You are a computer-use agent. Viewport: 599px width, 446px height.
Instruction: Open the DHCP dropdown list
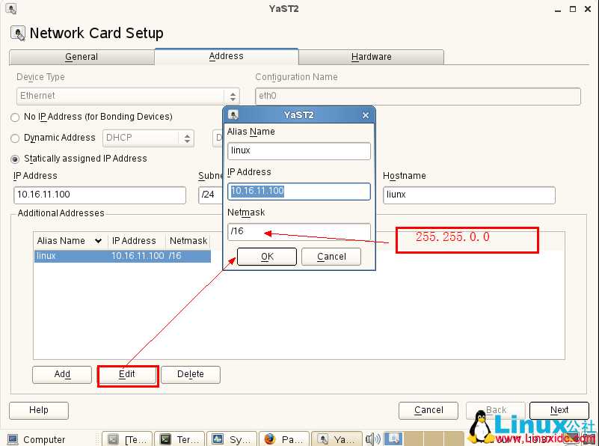(185, 138)
